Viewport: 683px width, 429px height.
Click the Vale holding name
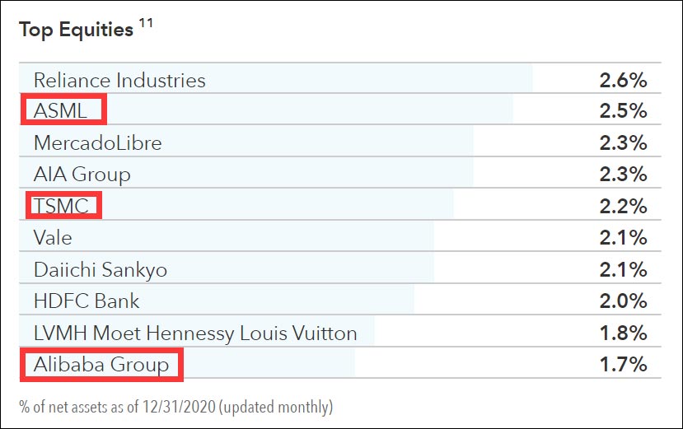click(53, 238)
